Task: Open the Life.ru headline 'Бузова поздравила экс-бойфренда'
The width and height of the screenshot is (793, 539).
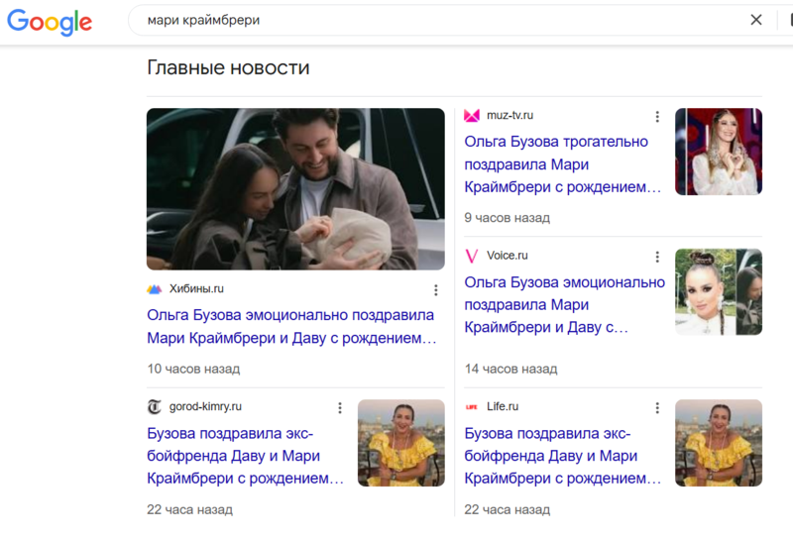Action: click(563, 456)
